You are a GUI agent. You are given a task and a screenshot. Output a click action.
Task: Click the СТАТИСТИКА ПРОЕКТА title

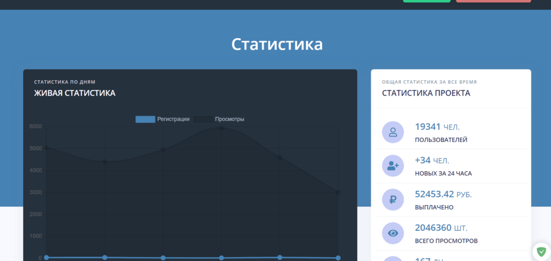pos(426,93)
